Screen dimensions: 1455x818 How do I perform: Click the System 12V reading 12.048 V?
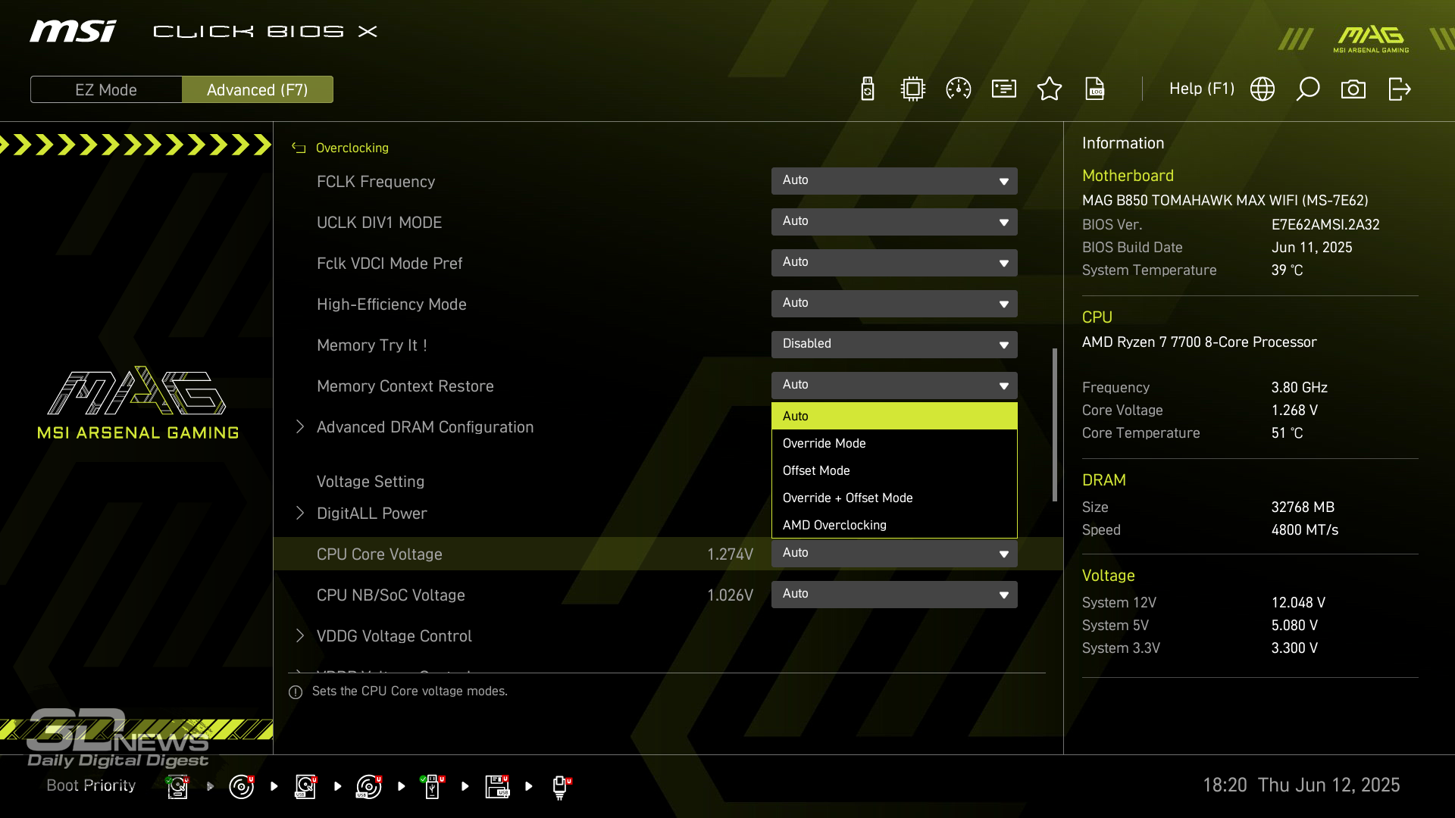[x=1298, y=603]
